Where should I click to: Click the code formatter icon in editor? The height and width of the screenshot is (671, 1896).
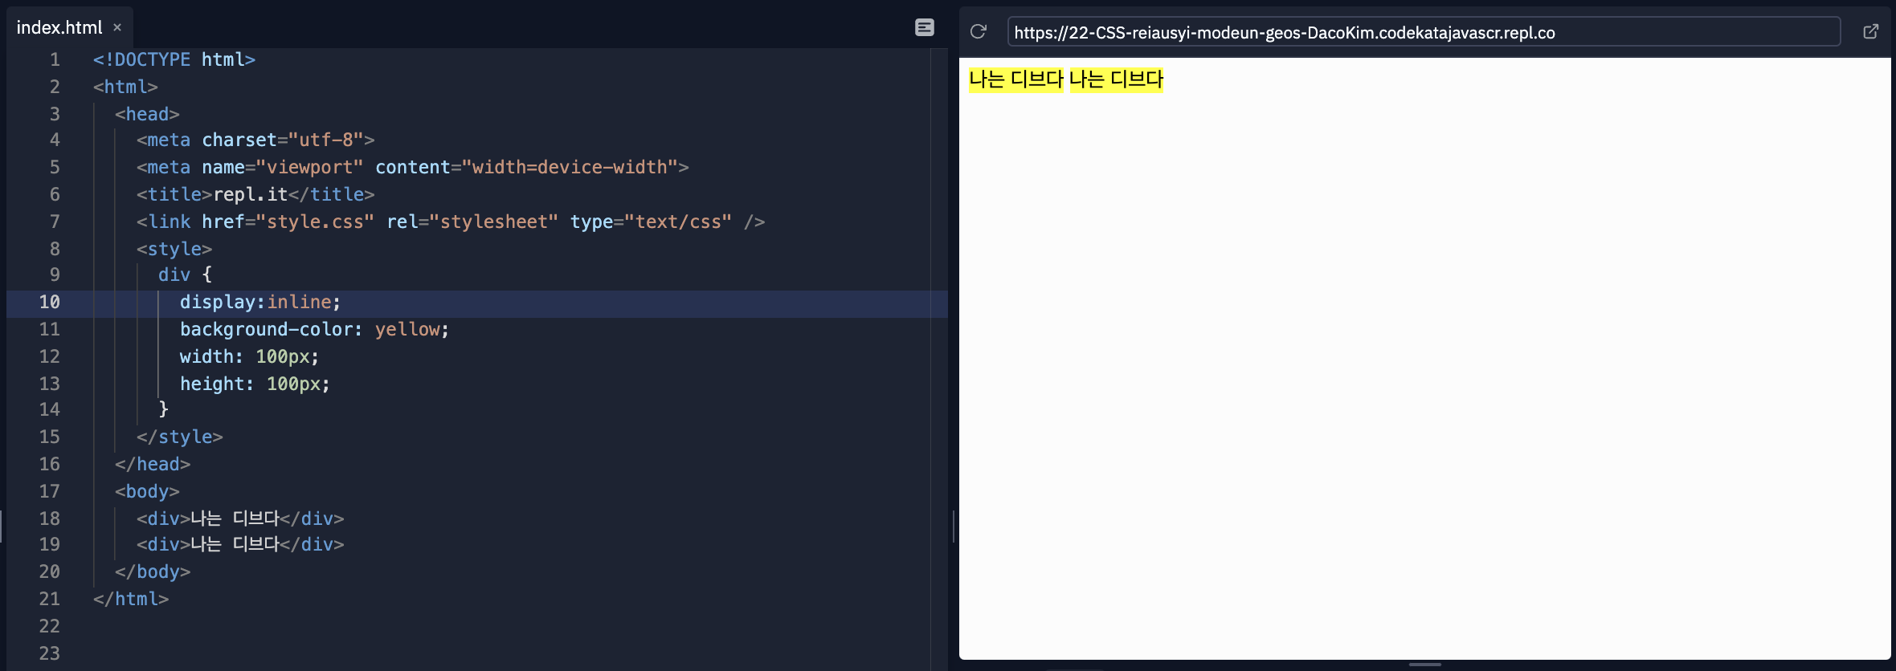925,27
